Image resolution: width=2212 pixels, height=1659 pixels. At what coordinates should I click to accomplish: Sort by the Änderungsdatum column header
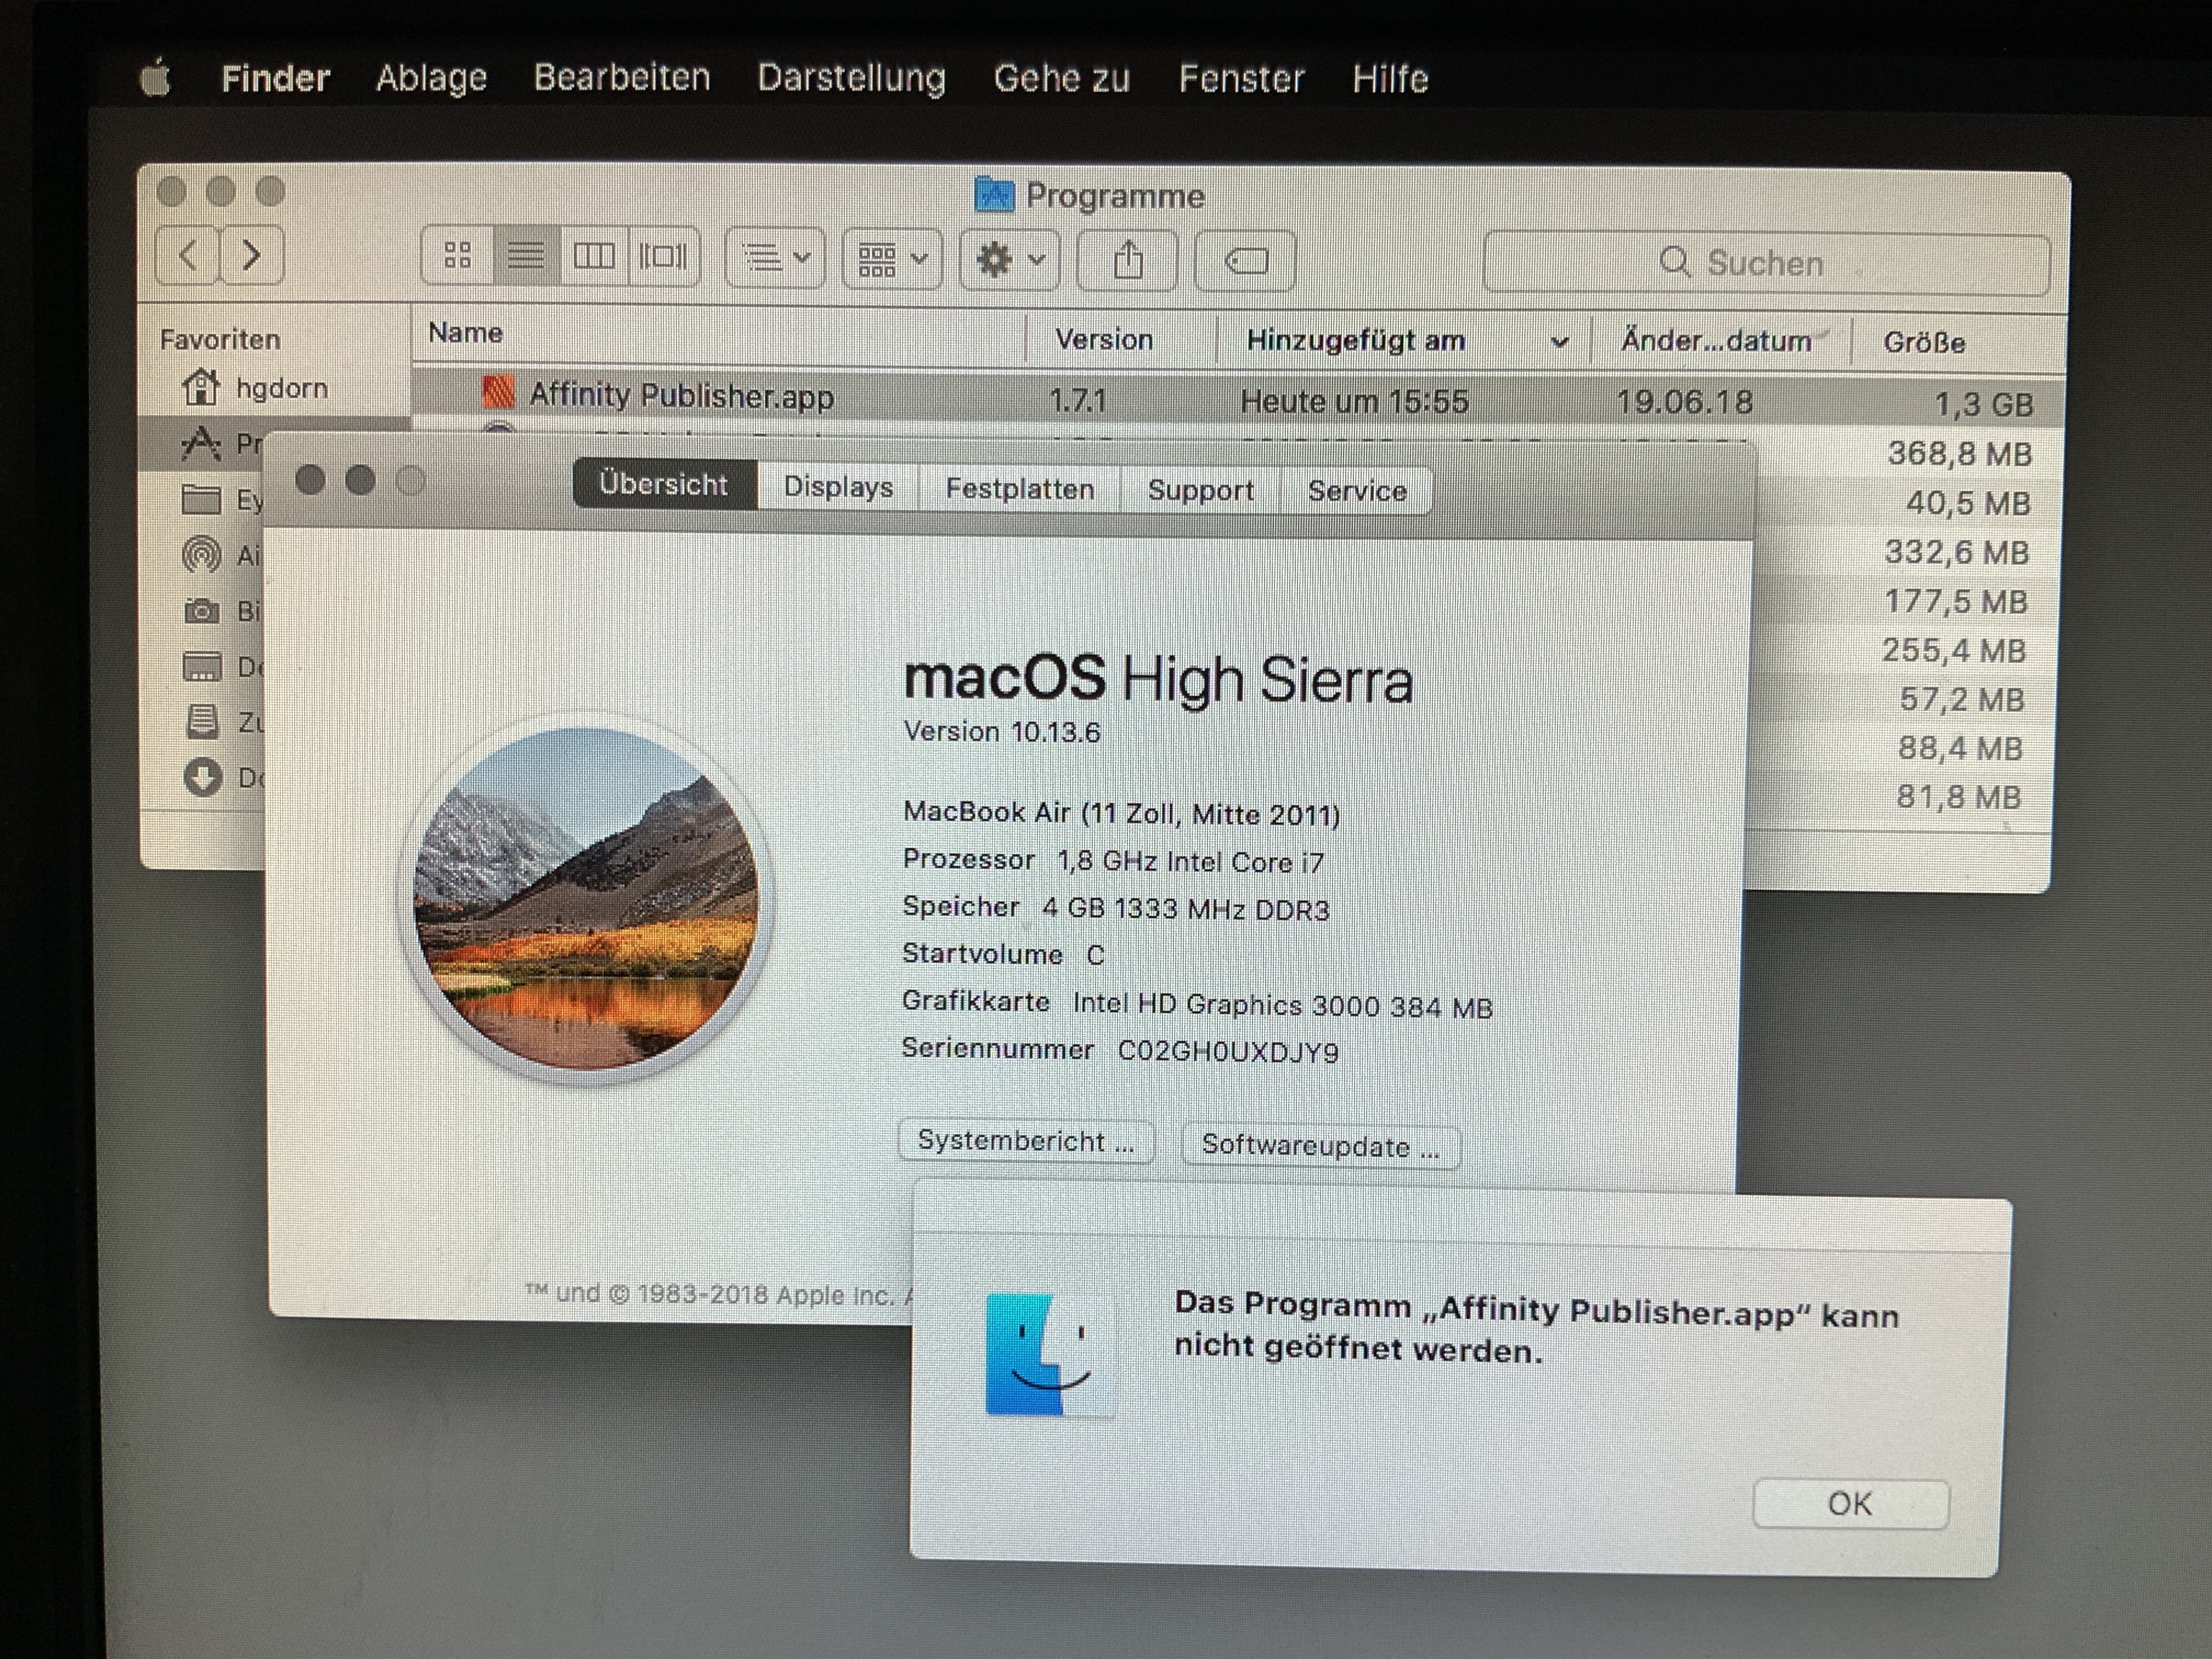1716,341
